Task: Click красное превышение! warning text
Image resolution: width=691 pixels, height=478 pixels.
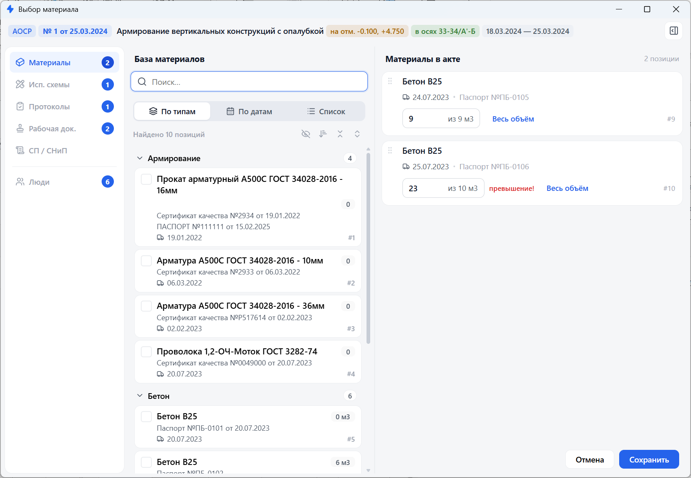Action: tap(511, 188)
